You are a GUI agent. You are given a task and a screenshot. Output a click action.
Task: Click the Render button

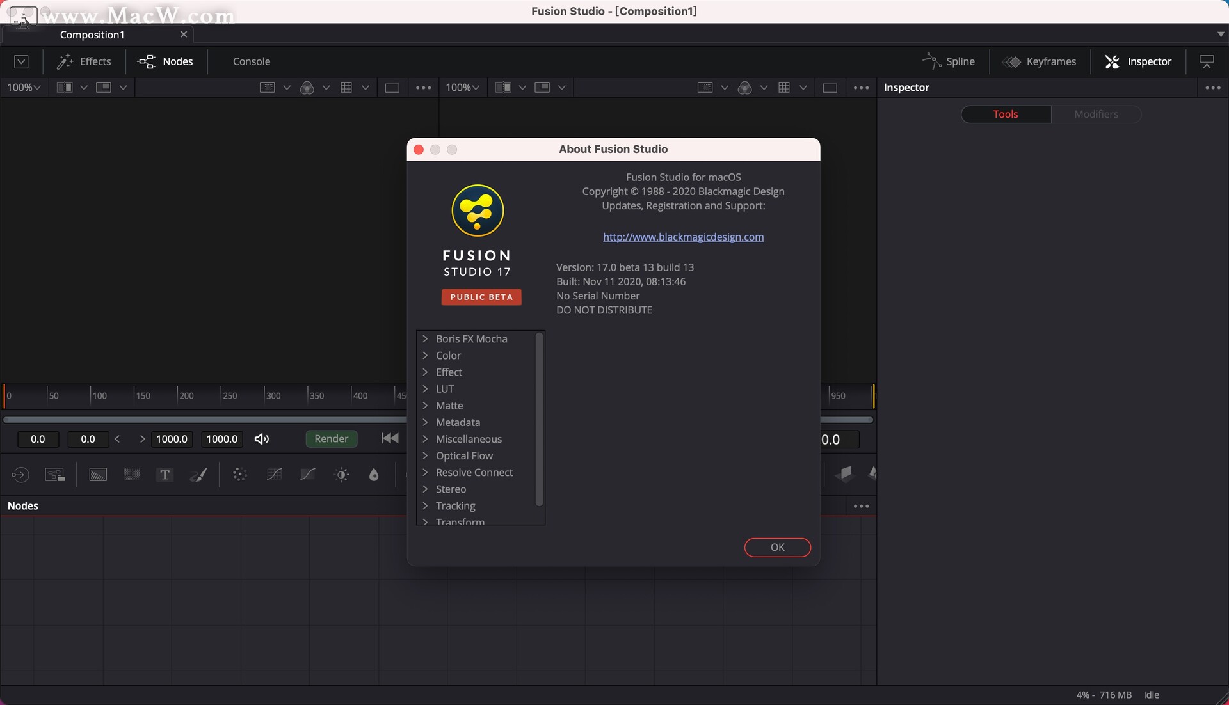[331, 438]
